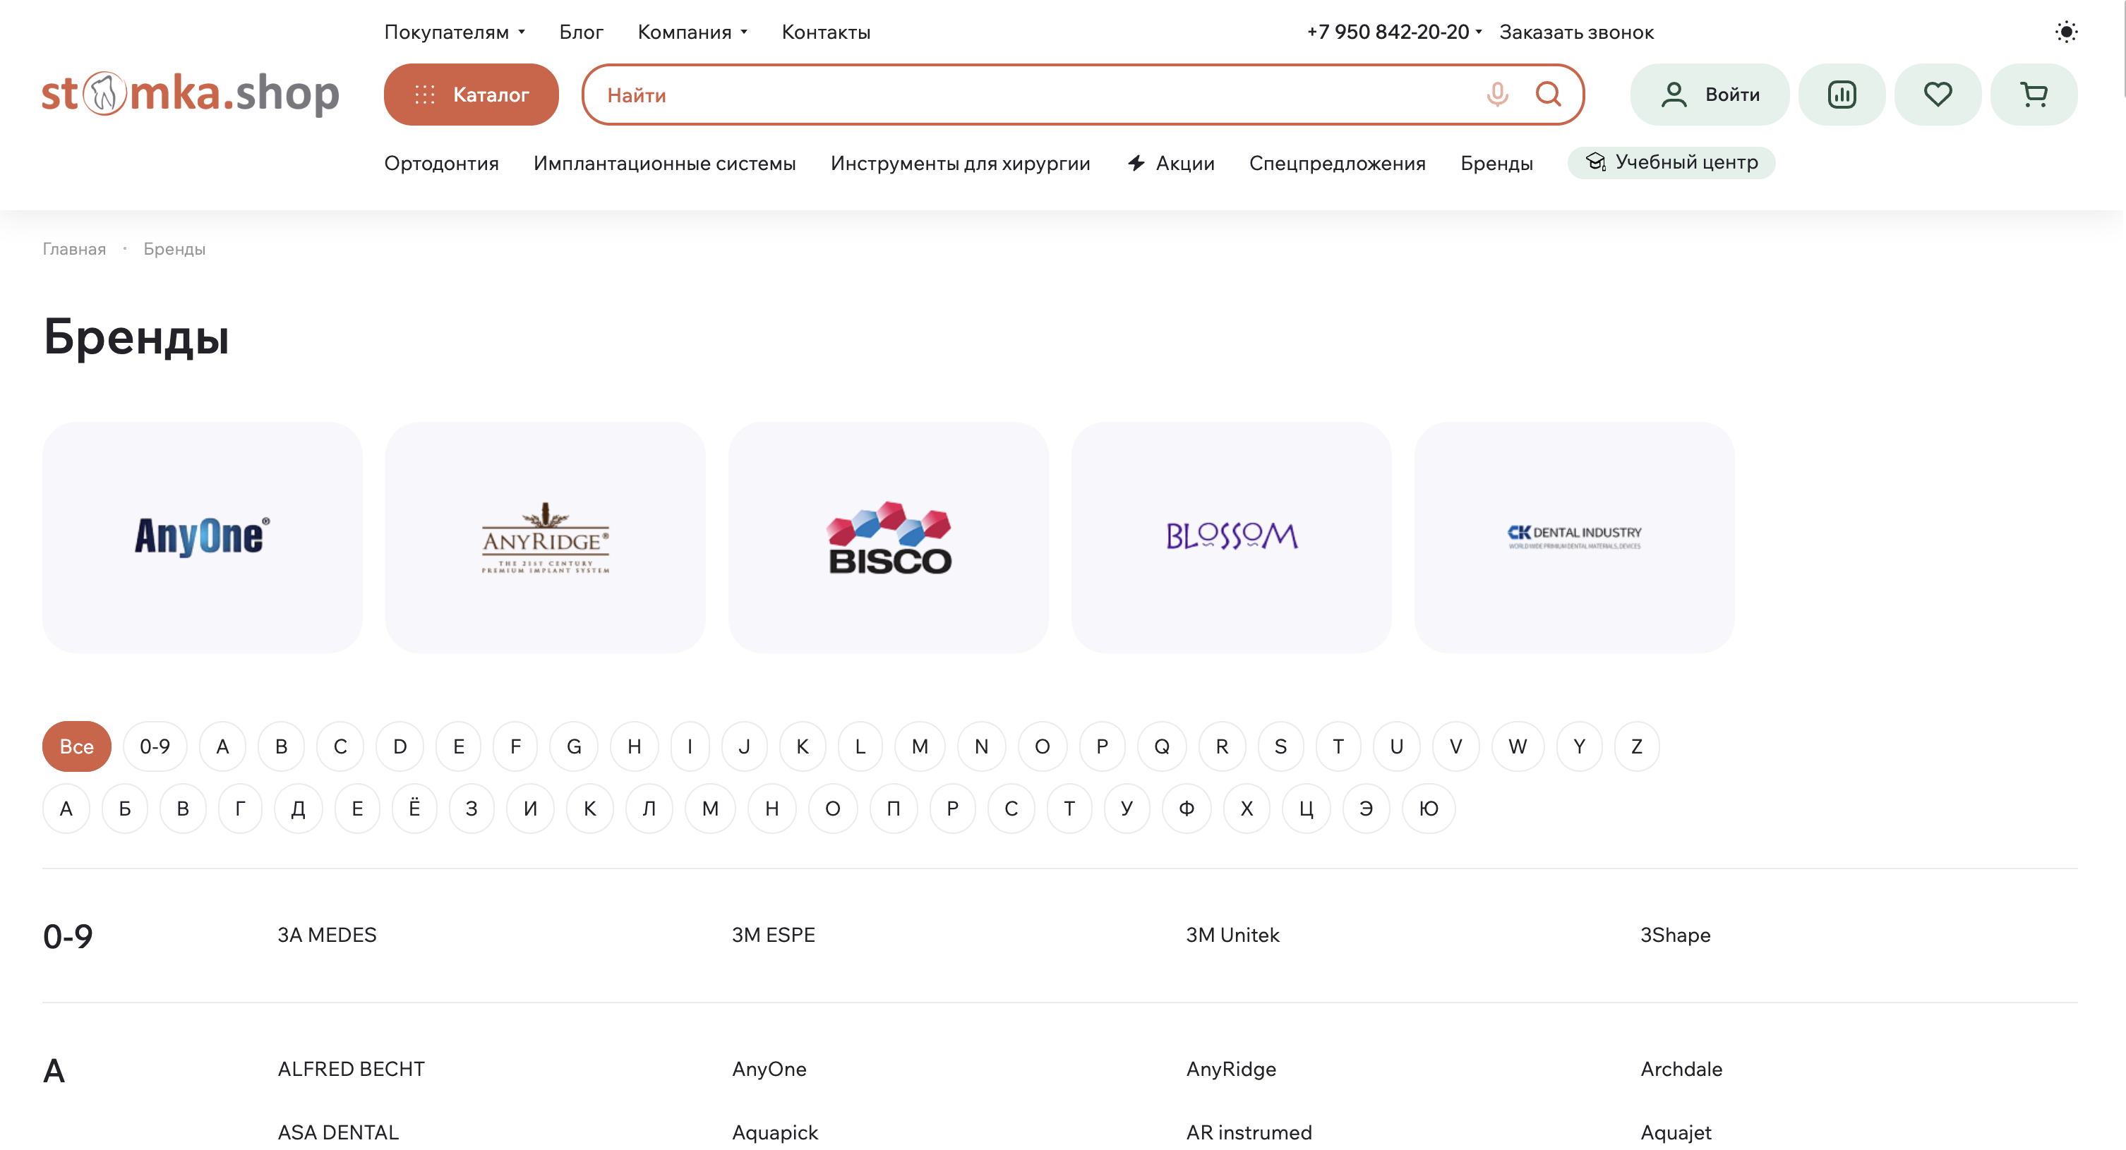Viewport: 2126px width, 1150px height.
Task: Open the shopping cart icon
Action: (2034, 94)
